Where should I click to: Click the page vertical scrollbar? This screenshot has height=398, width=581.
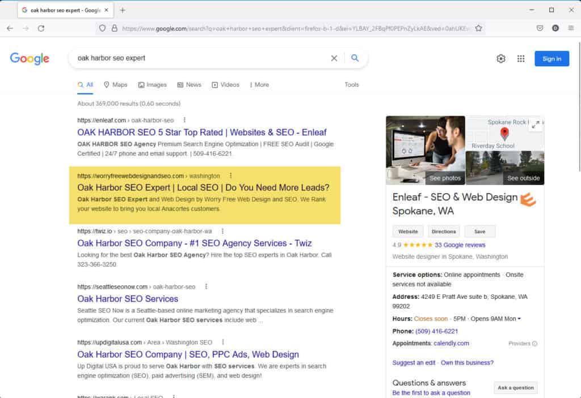coord(578,106)
